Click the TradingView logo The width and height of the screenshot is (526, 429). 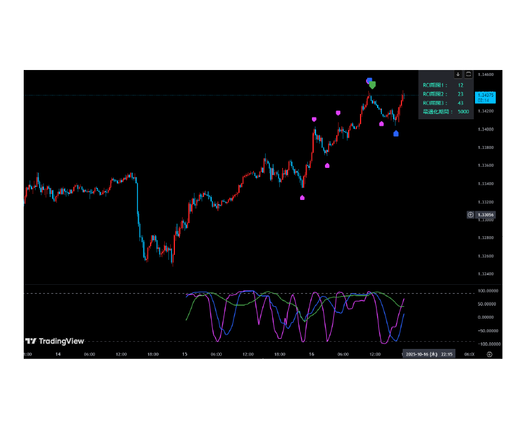(55, 341)
